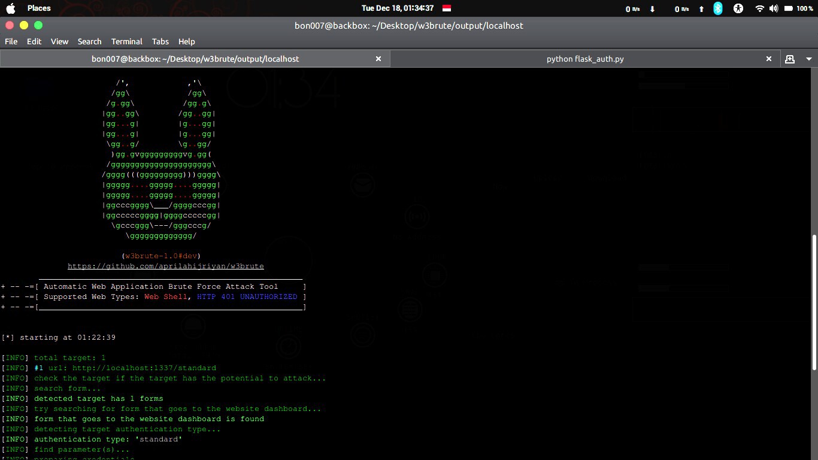The height and width of the screenshot is (460, 818).
Task: Click the Wi-Fi signal icon in the panel
Action: (x=759, y=8)
